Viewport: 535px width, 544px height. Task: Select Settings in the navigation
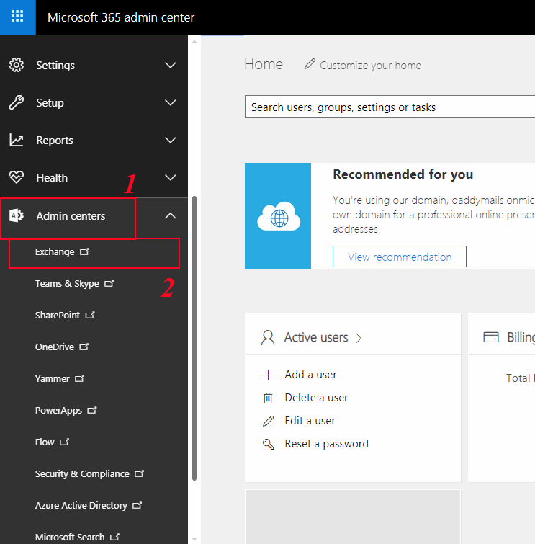coord(55,66)
